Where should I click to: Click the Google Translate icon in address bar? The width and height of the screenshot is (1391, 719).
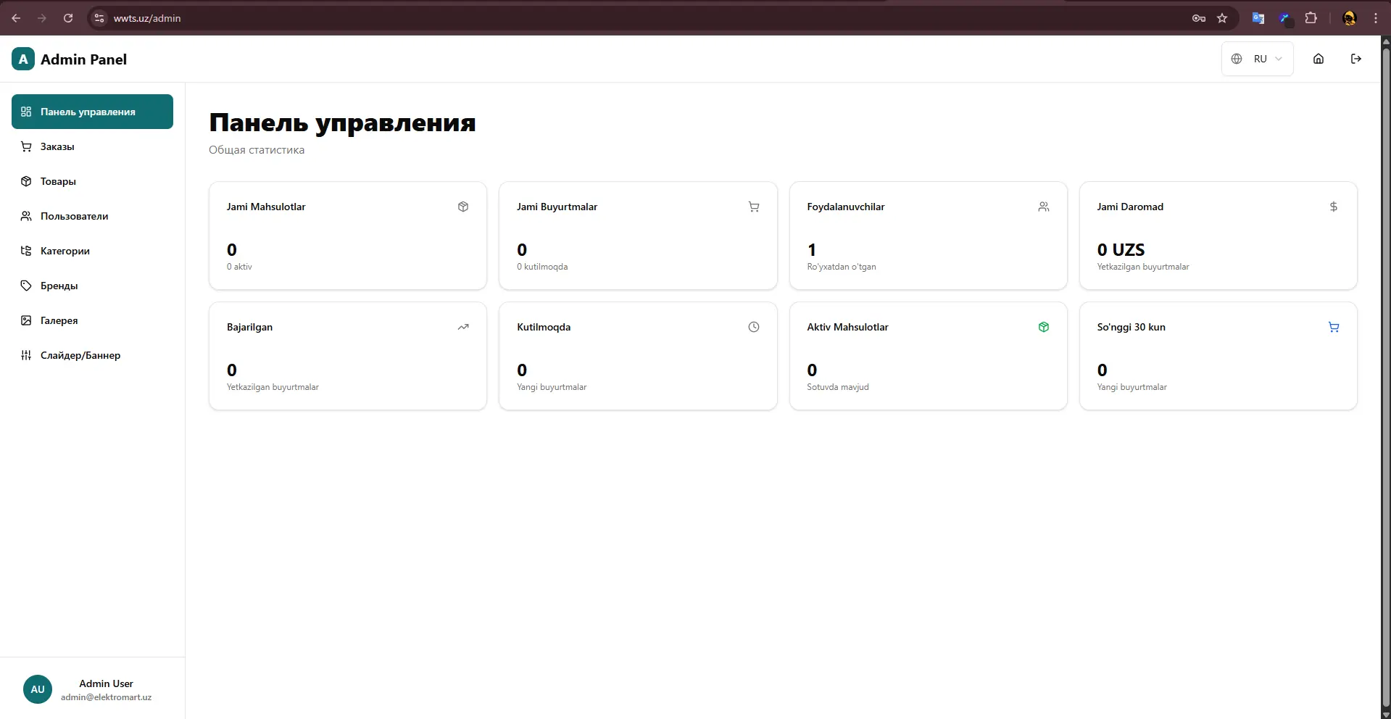(x=1258, y=18)
